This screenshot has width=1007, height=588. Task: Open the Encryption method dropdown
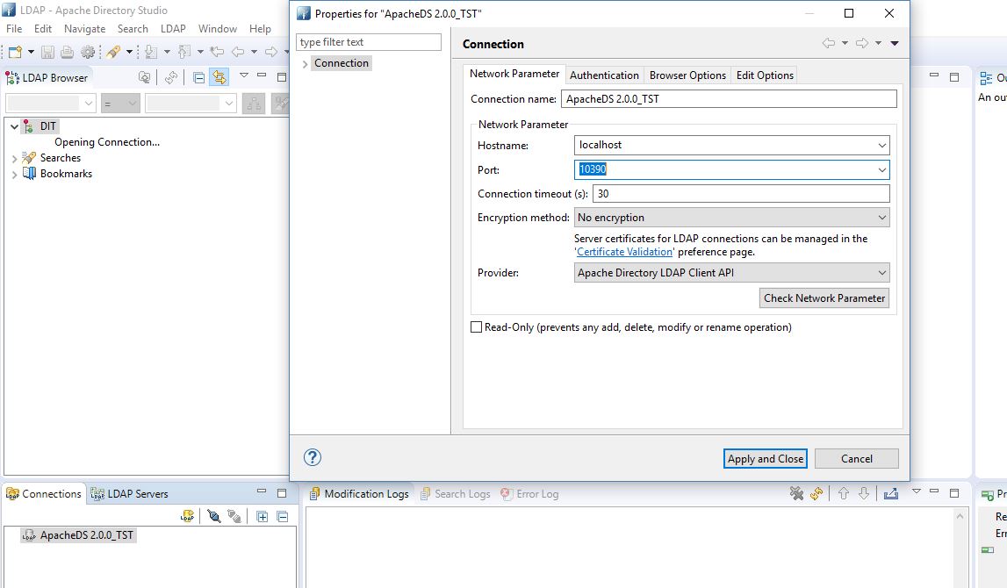[x=731, y=218]
